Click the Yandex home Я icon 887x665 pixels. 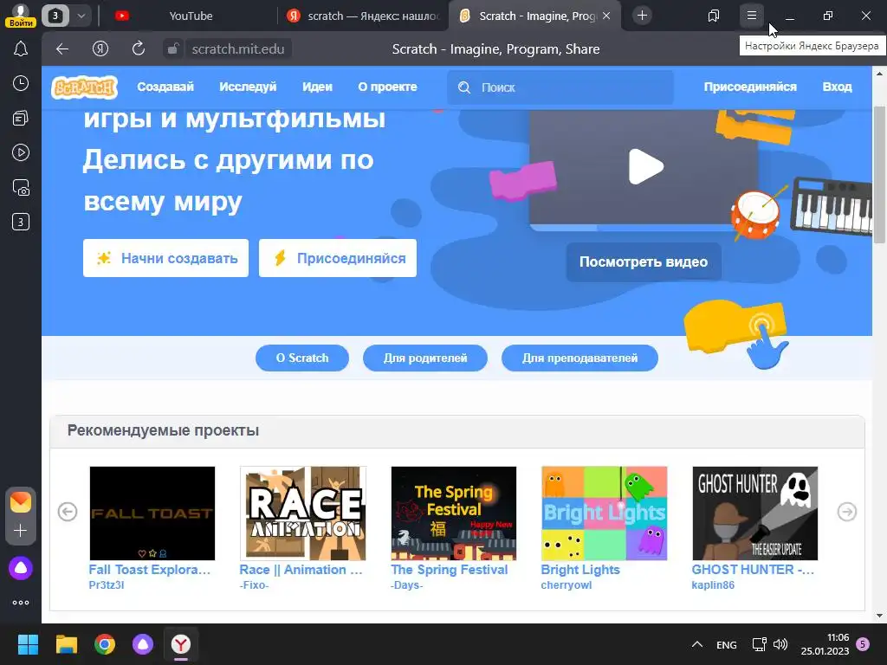(x=100, y=49)
